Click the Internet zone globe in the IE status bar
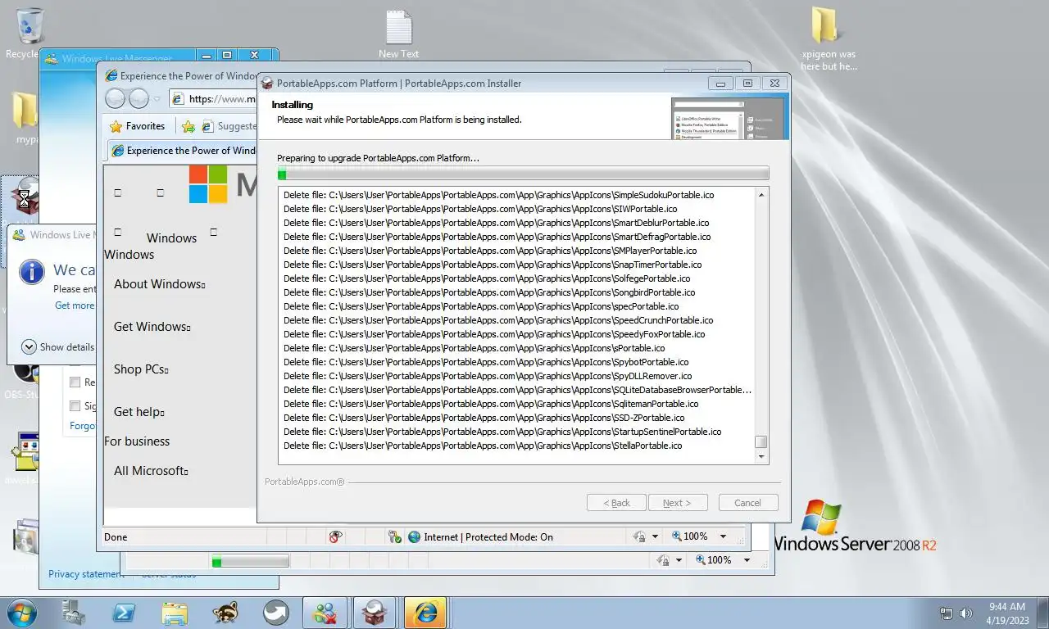1049x629 pixels. [414, 536]
